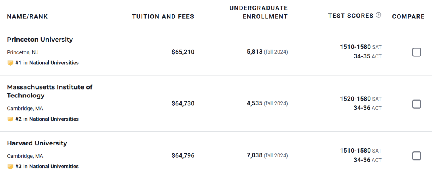
Task: Click Princeton's $65,210 tuition value
Action: click(x=183, y=52)
